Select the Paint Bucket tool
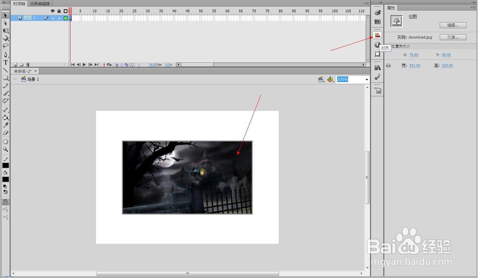The height and width of the screenshot is (278, 478). [x=5, y=117]
